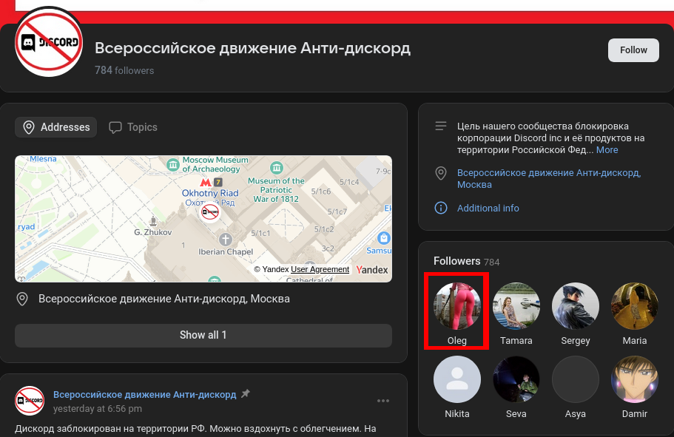The width and height of the screenshot is (674, 437).
Task: Click the pinned post pin icon
Action: (x=246, y=393)
